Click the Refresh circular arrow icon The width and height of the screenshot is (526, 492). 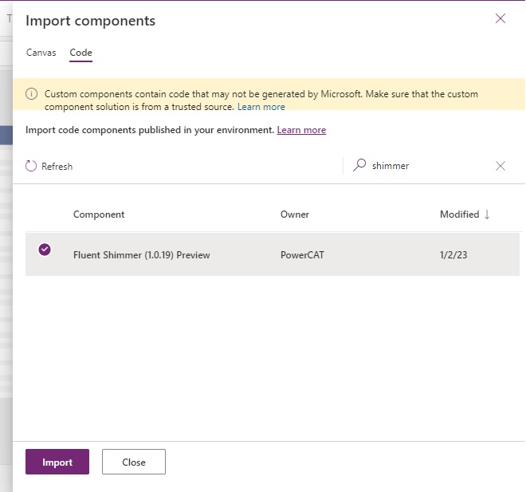click(x=31, y=166)
